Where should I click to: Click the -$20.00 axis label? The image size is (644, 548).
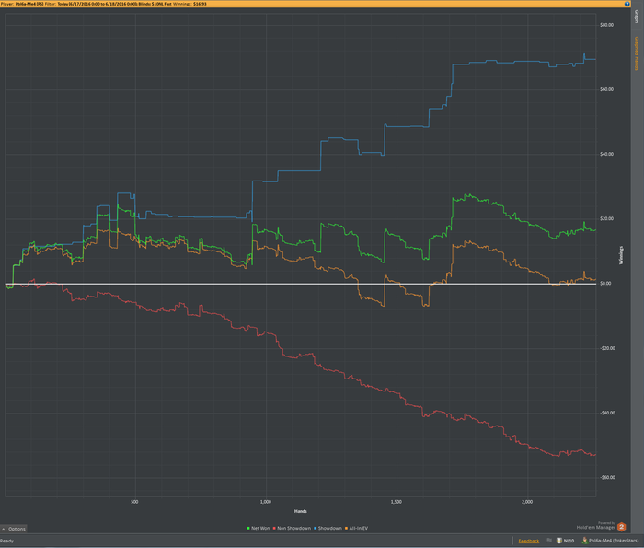click(x=607, y=348)
